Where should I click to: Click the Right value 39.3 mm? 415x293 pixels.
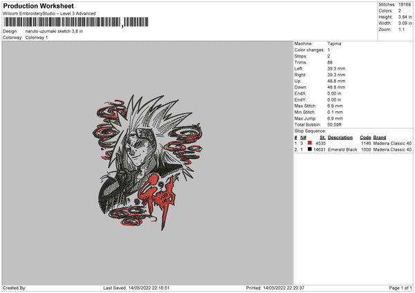pyautogui.click(x=336, y=75)
